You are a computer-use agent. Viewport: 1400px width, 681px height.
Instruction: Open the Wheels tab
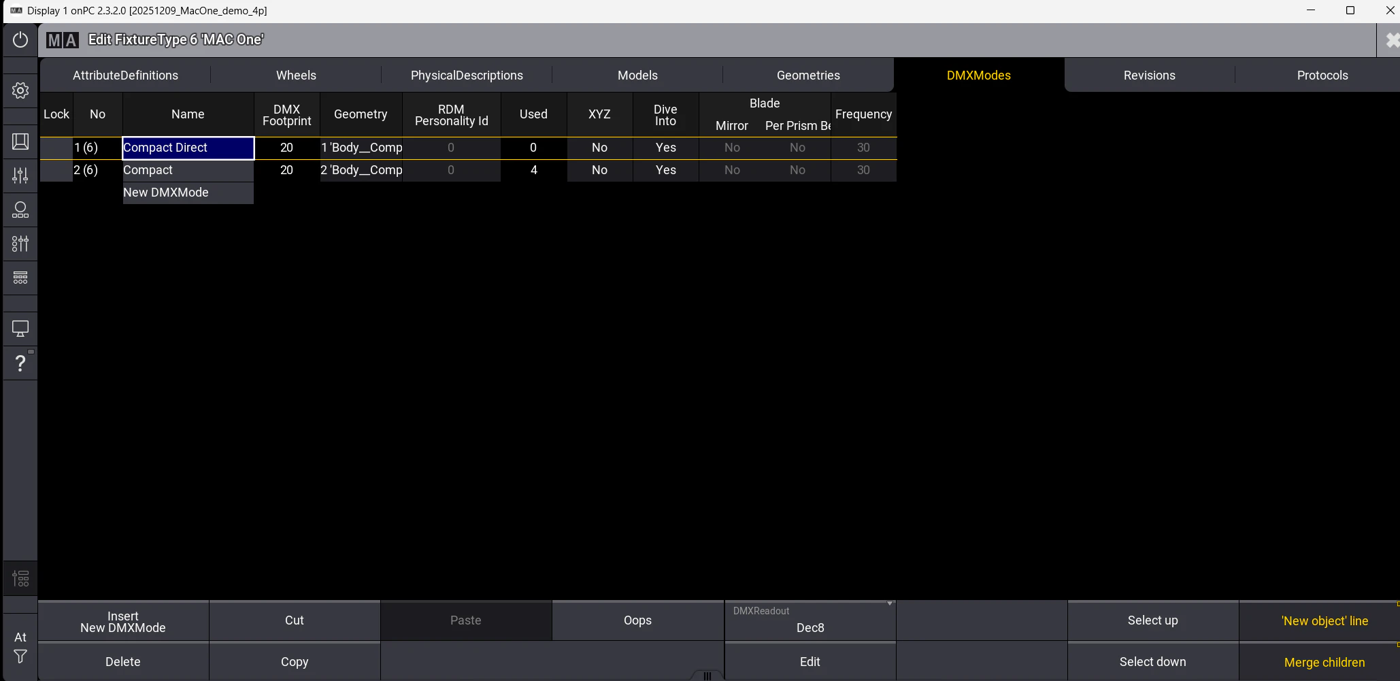point(296,76)
